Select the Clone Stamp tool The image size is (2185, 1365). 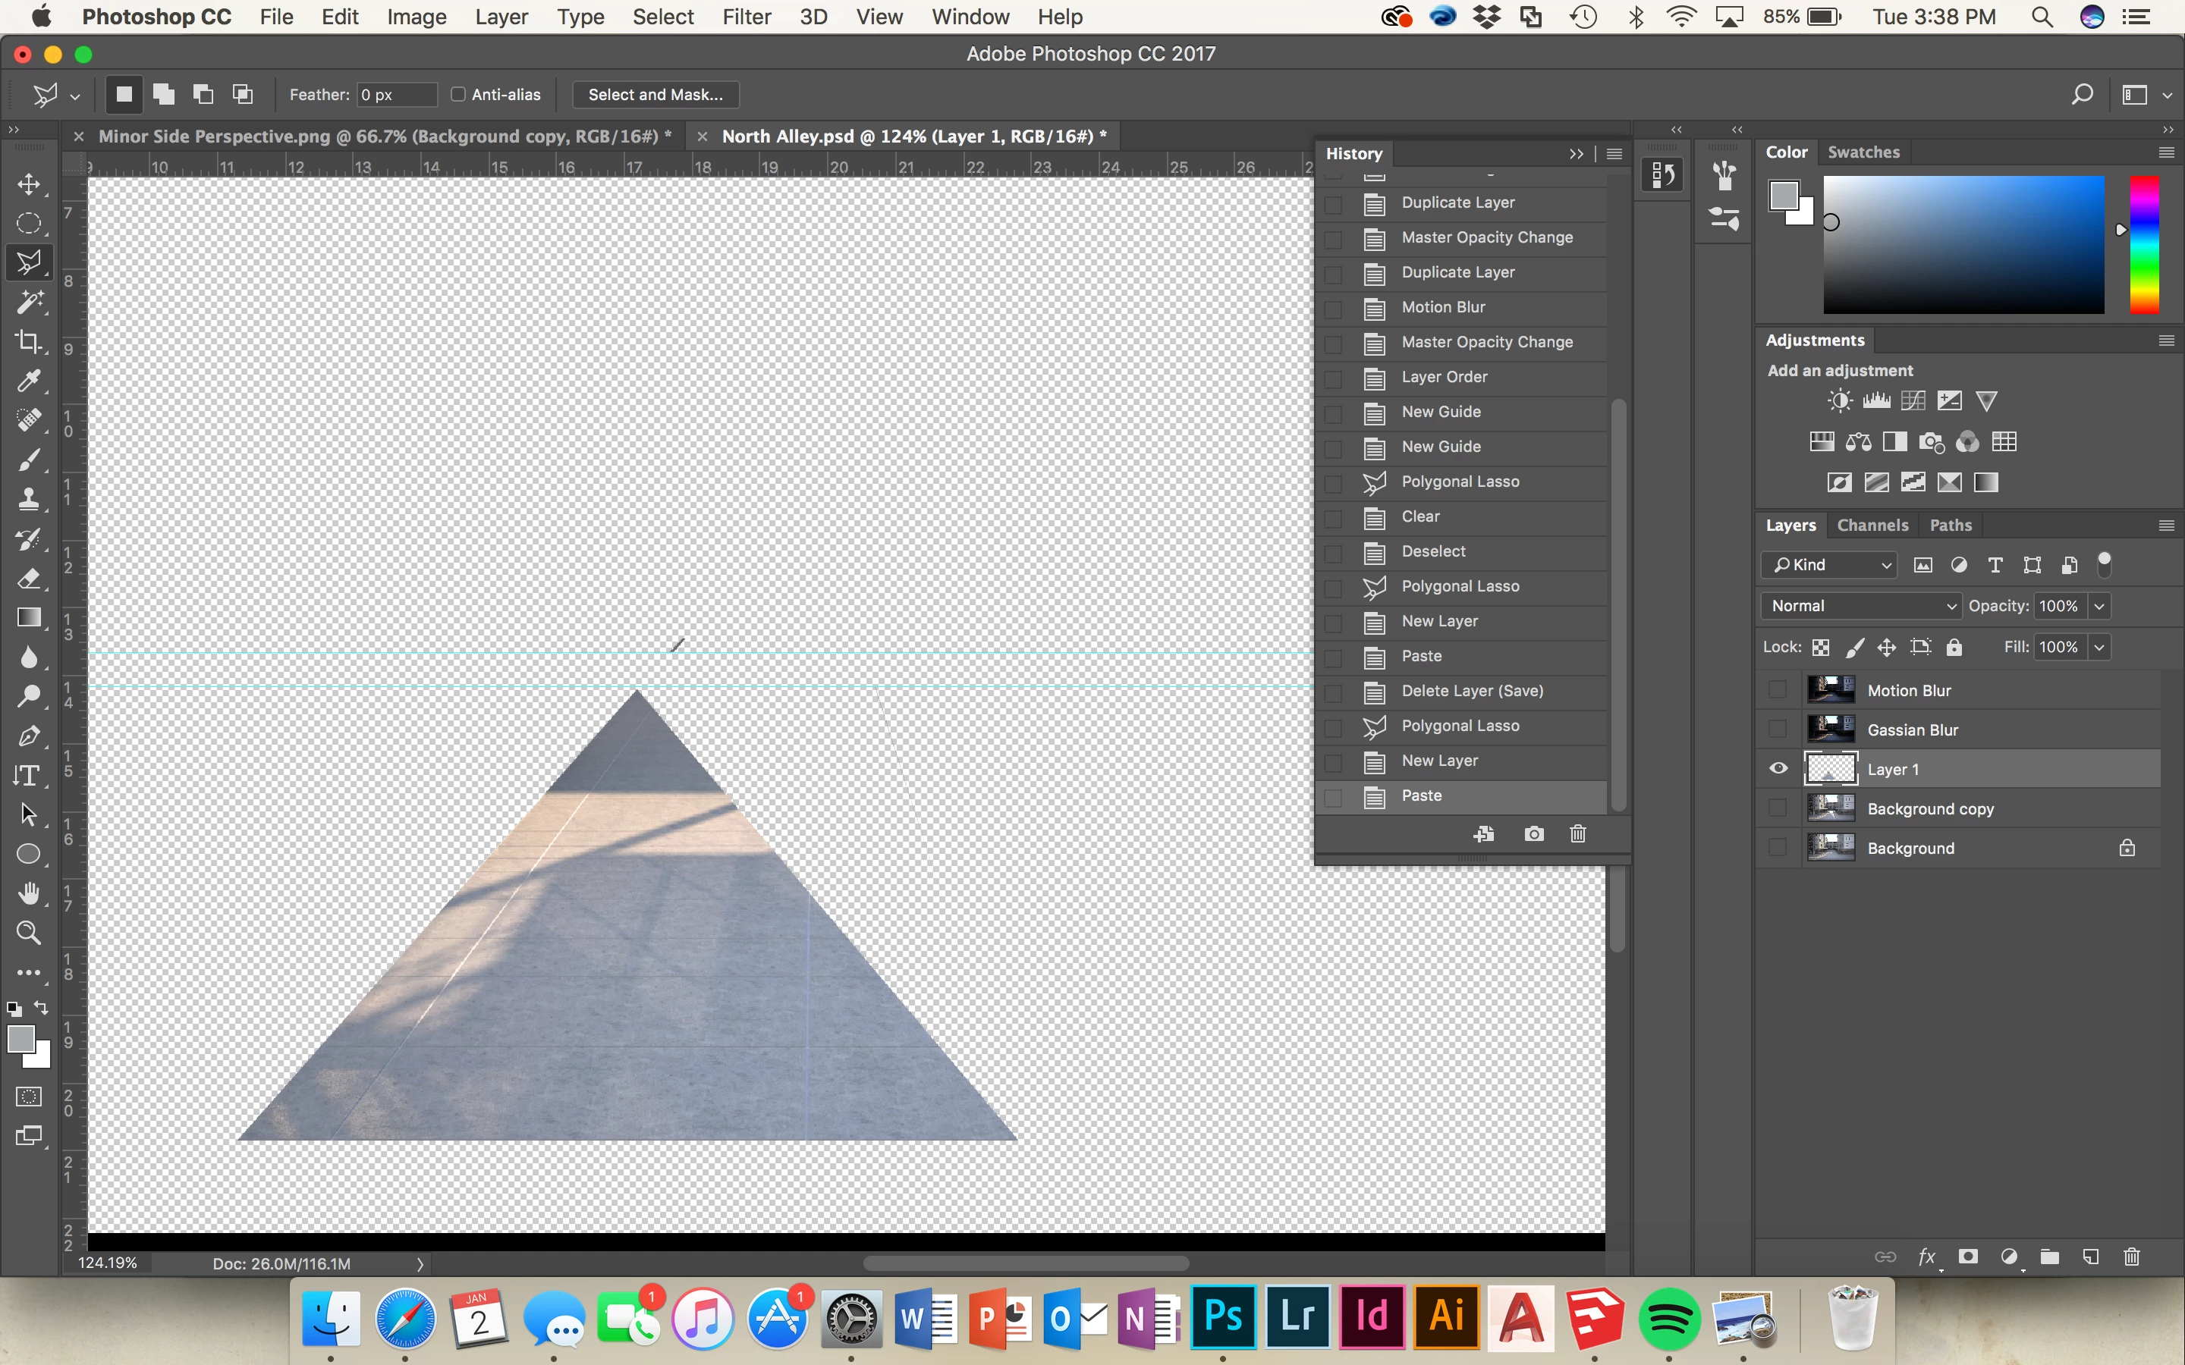tap(29, 499)
